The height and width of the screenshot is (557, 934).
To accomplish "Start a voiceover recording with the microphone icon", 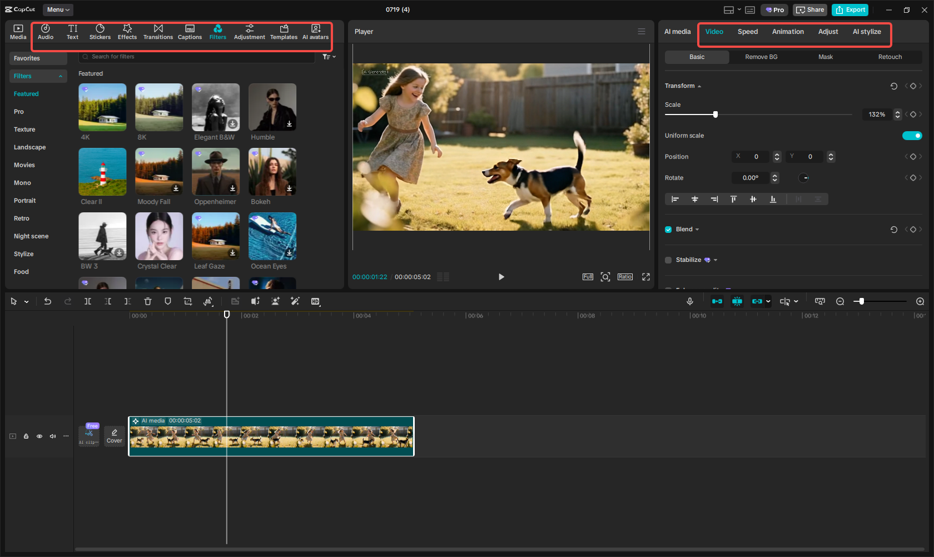I will 689,301.
